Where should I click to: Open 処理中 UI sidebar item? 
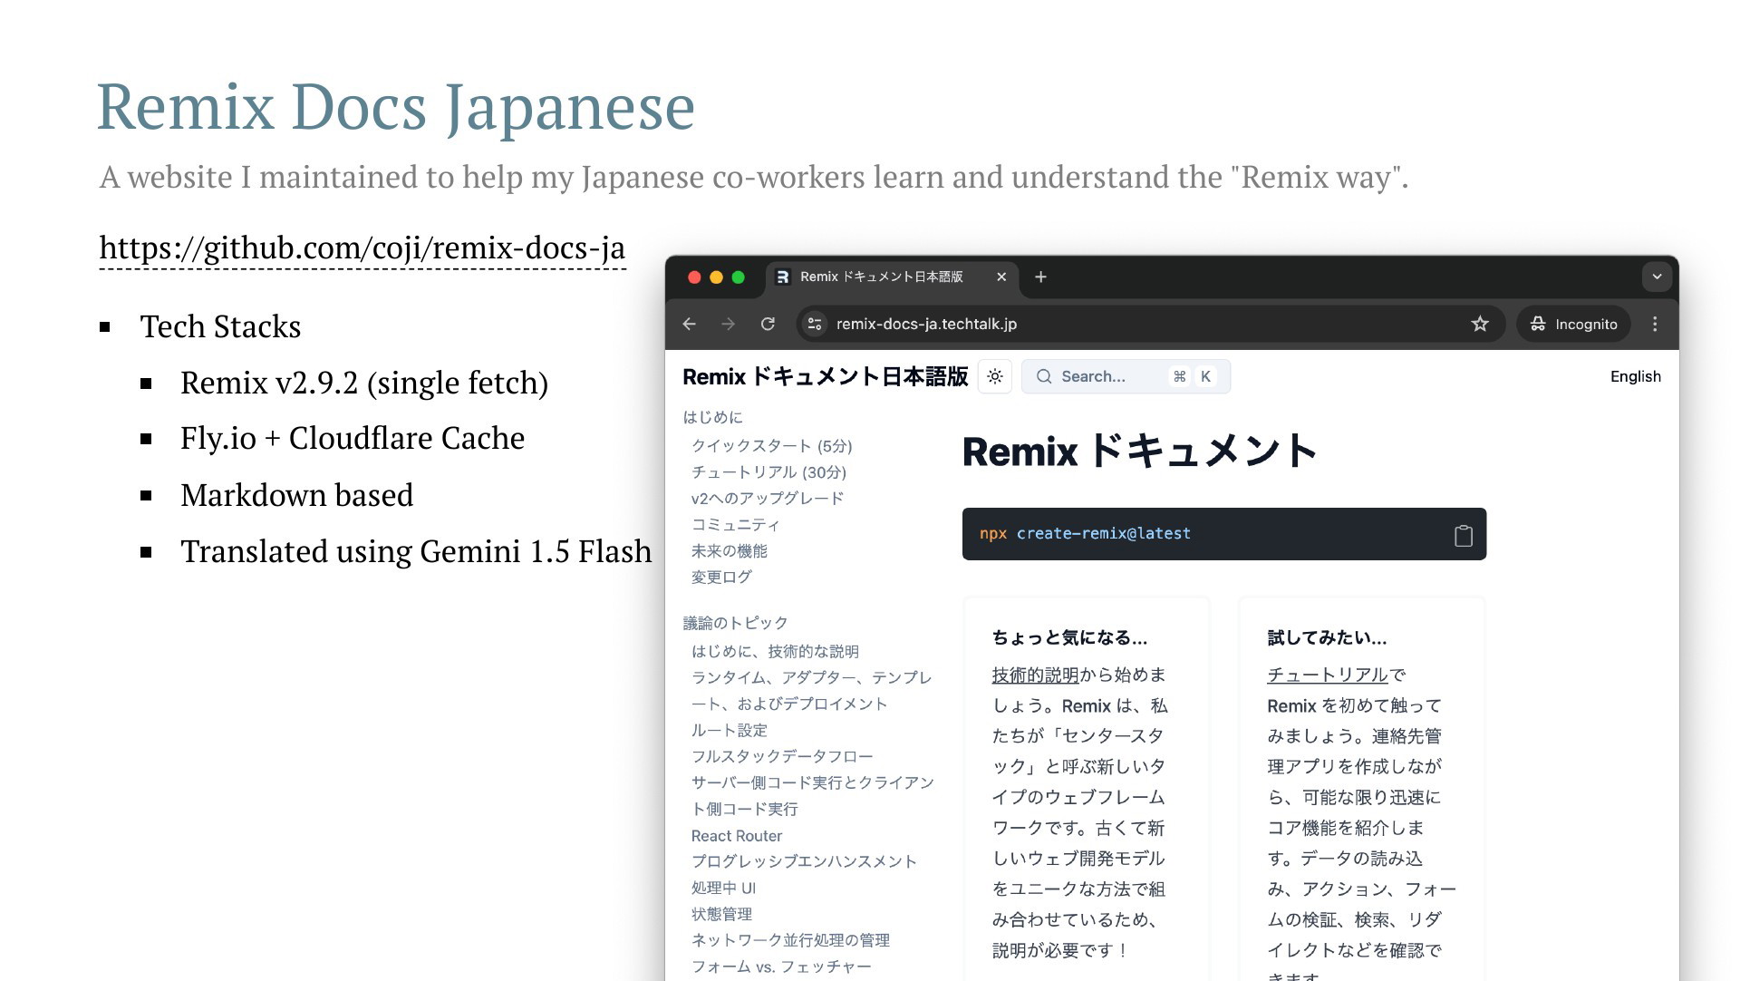pyautogui.click(x=723, y=888)
